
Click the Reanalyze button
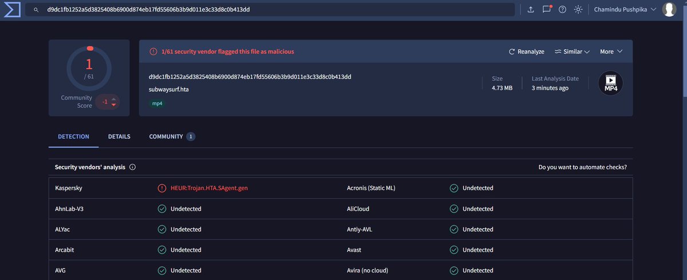[x=526, y=52]
